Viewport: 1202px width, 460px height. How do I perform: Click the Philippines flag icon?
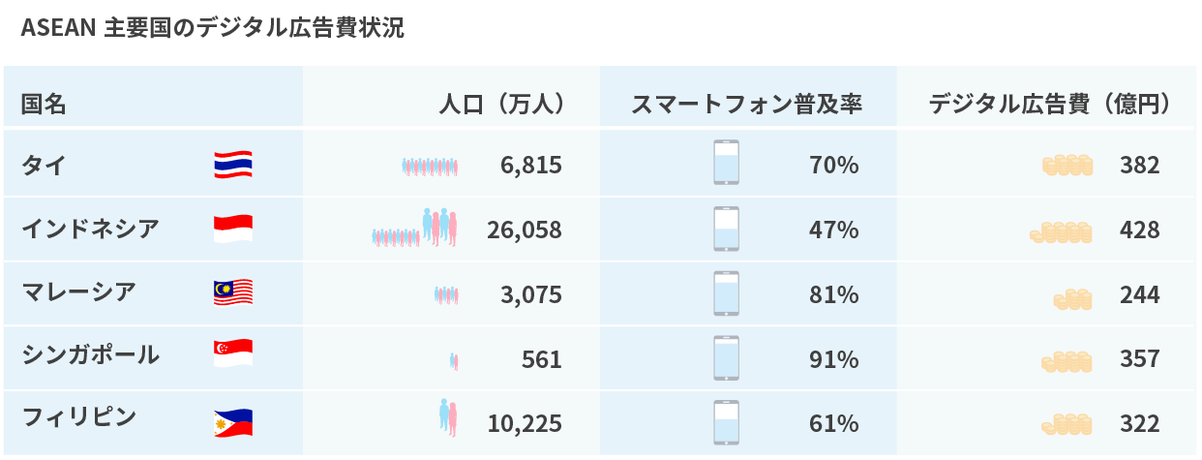(233, 422)
